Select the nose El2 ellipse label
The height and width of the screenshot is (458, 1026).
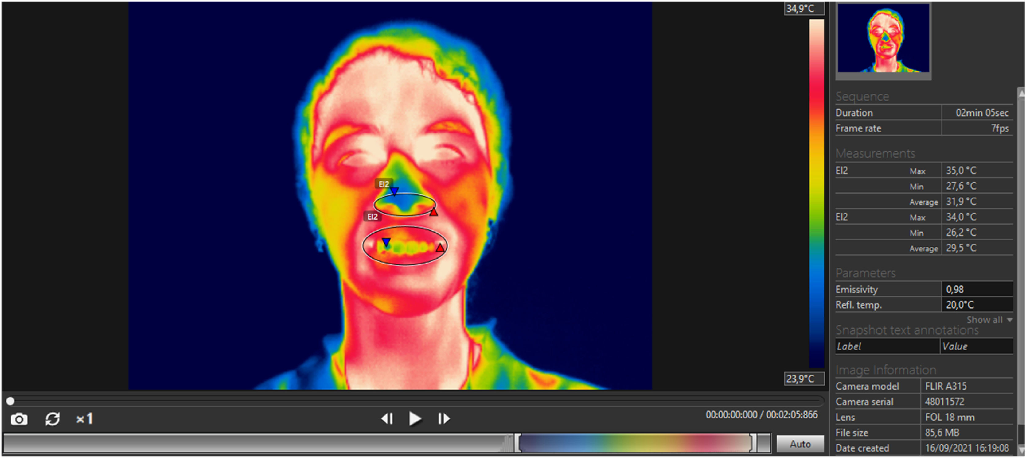click(x=384, y=184)
